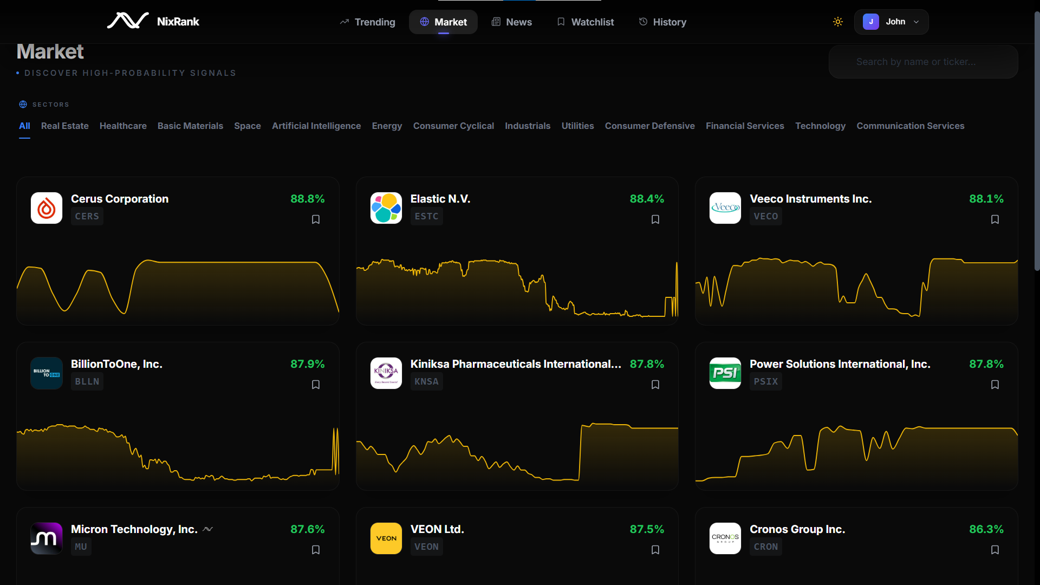
Task: Filter by Consumer Cyclical sector
Action: [453, 126]
